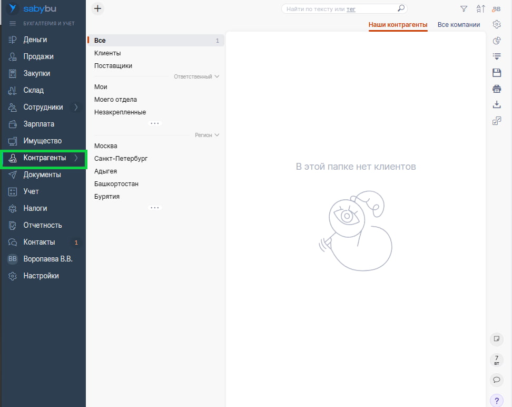The width and height of the screenshot is (512, 407).
Task: Click the plus button to add a counterparty
Action: pyautogui.click(x=97, y=8)
